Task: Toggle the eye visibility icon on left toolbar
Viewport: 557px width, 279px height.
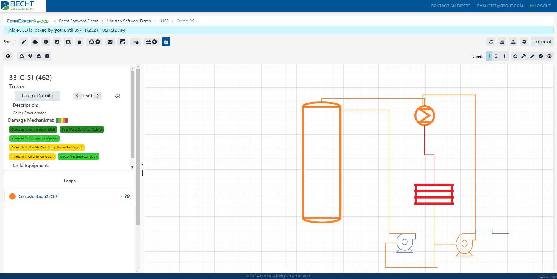Action: click(x=8, y=56)
